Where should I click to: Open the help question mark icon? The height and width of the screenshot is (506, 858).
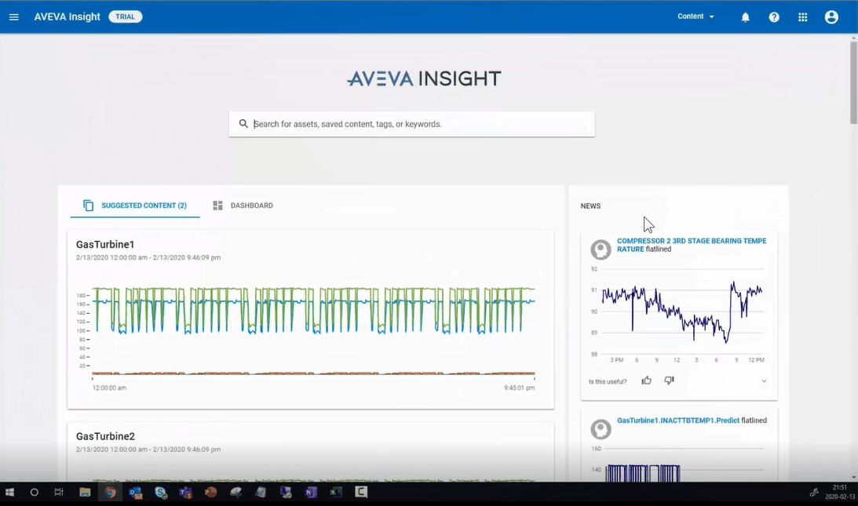coord(774,17)
